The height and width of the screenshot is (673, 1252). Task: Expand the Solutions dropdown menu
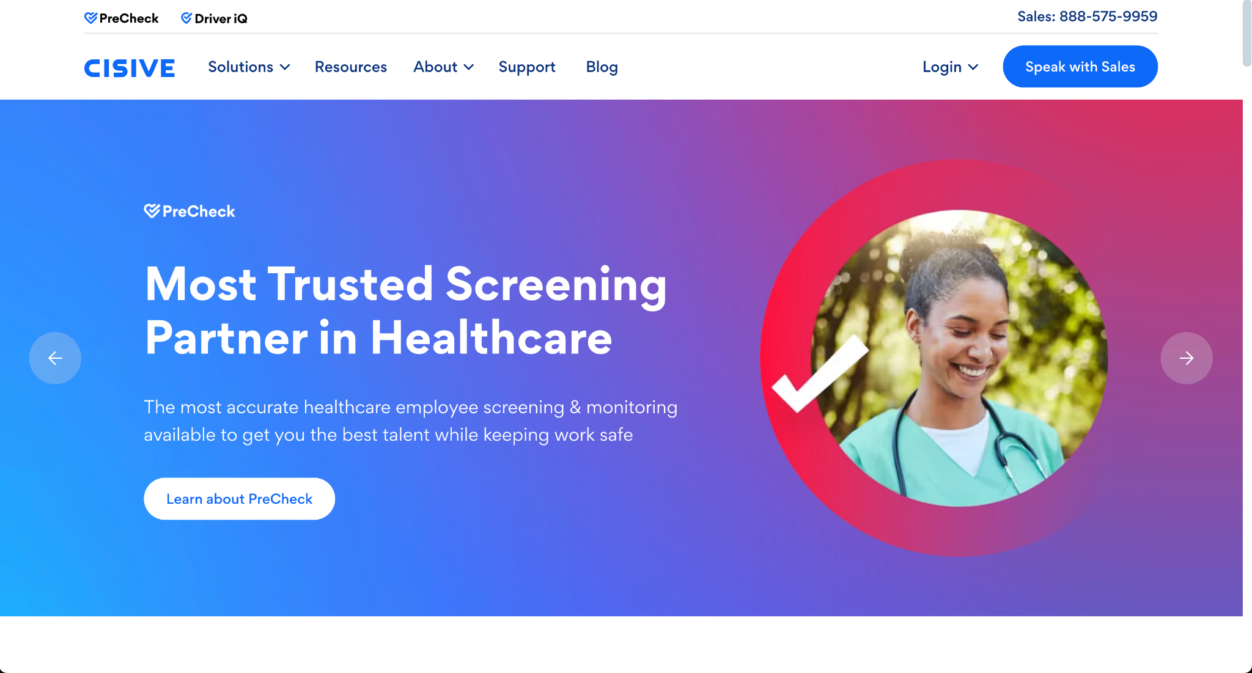tap(249, 67)
